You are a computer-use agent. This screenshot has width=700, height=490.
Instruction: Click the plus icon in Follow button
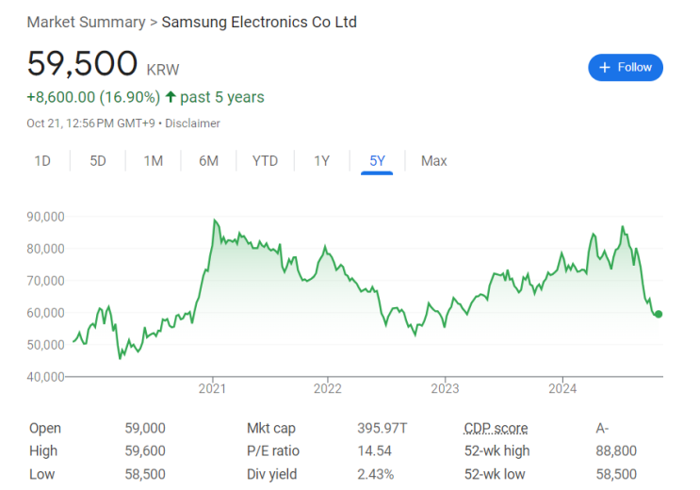click(605, 68)
